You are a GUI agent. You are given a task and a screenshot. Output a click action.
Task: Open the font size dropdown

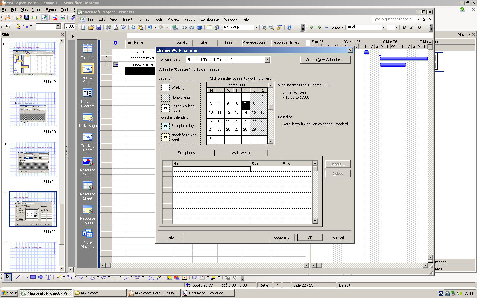[x=396, y=27]
